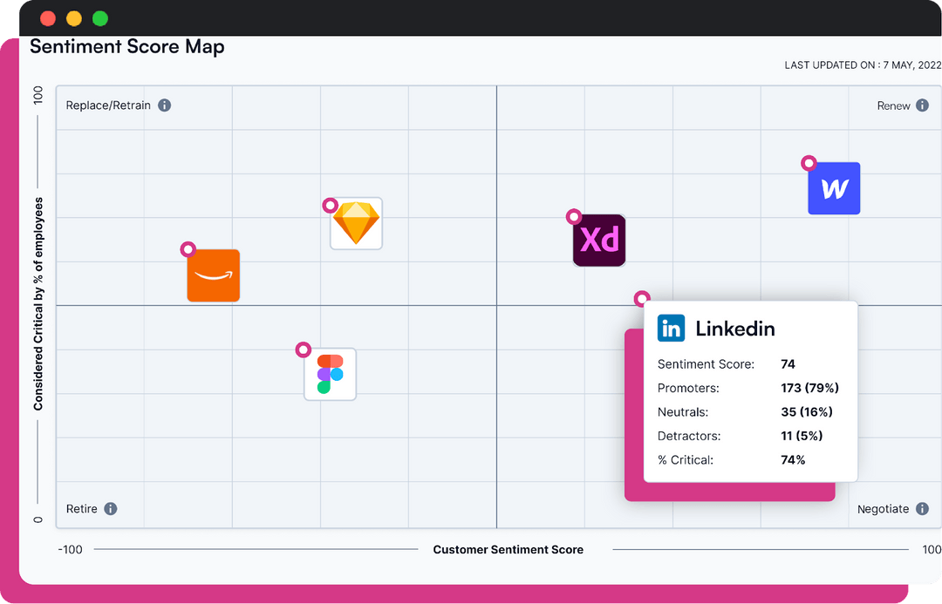Open the Adobe Xd app tile

(x=599, y=241)
